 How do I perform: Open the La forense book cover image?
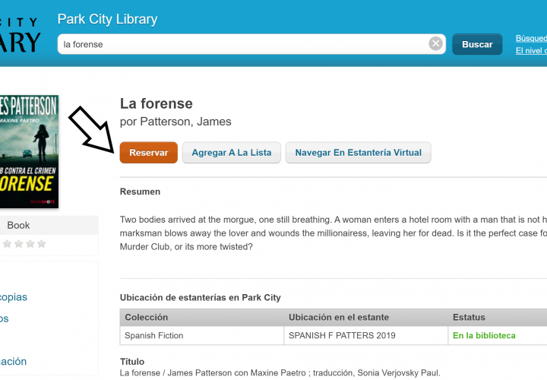click(29, 151)
